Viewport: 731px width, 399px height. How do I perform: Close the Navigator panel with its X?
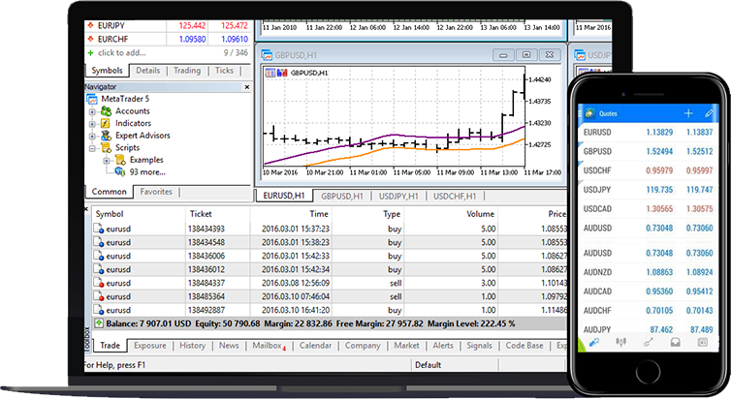pos(246,87)
